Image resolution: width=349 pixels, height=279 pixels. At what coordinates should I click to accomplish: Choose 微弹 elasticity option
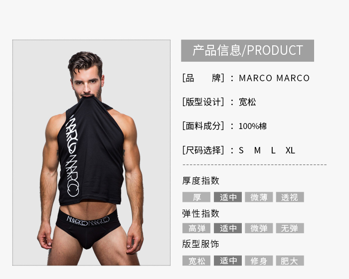[x=259, y=228]
